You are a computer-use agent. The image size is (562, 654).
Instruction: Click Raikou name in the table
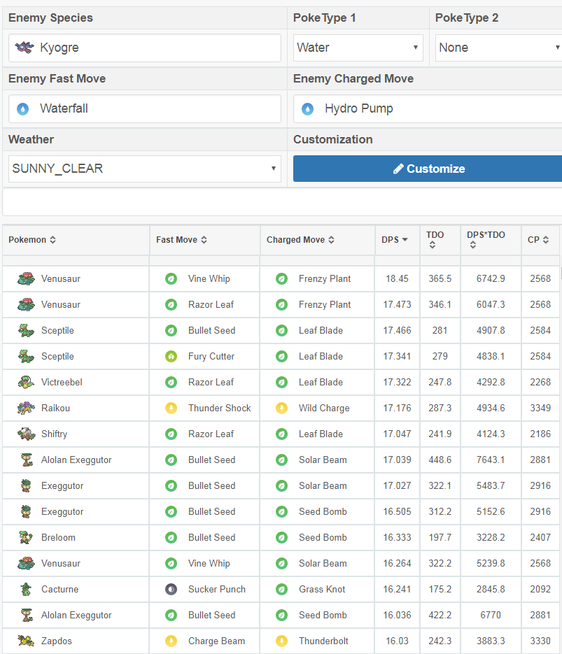tap(55, 408)
